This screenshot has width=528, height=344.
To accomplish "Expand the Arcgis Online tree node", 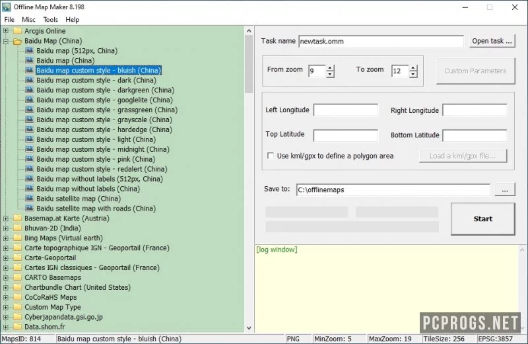I will 6,30.
